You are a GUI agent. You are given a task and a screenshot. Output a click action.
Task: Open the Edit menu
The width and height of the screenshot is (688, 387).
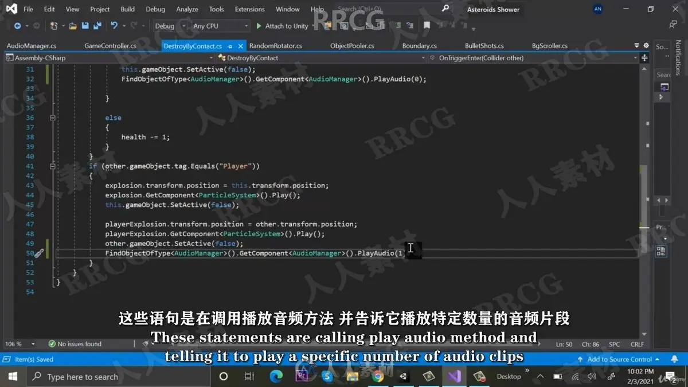(x=49, y=9)
